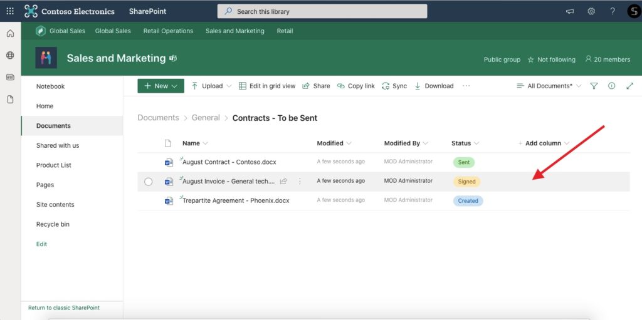Screen dimensions: 642x320
Task: Click the Upload toolbar button
Action: [x=207, y=86]
